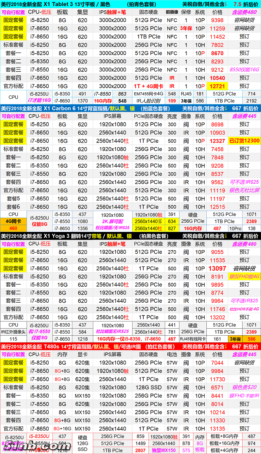Select the price 12515
Viewport: 261px width, 454px height.
pos(217,207)
